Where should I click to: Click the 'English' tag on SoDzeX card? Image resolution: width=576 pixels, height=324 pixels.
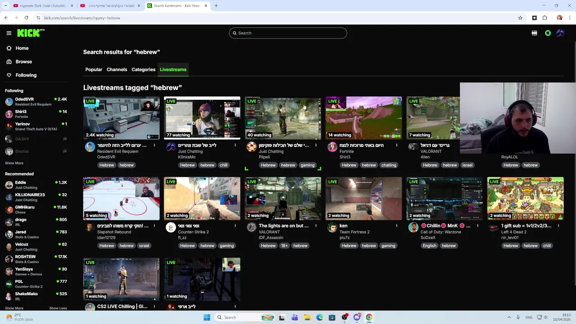pyautogui.click(x=429, y=246)
